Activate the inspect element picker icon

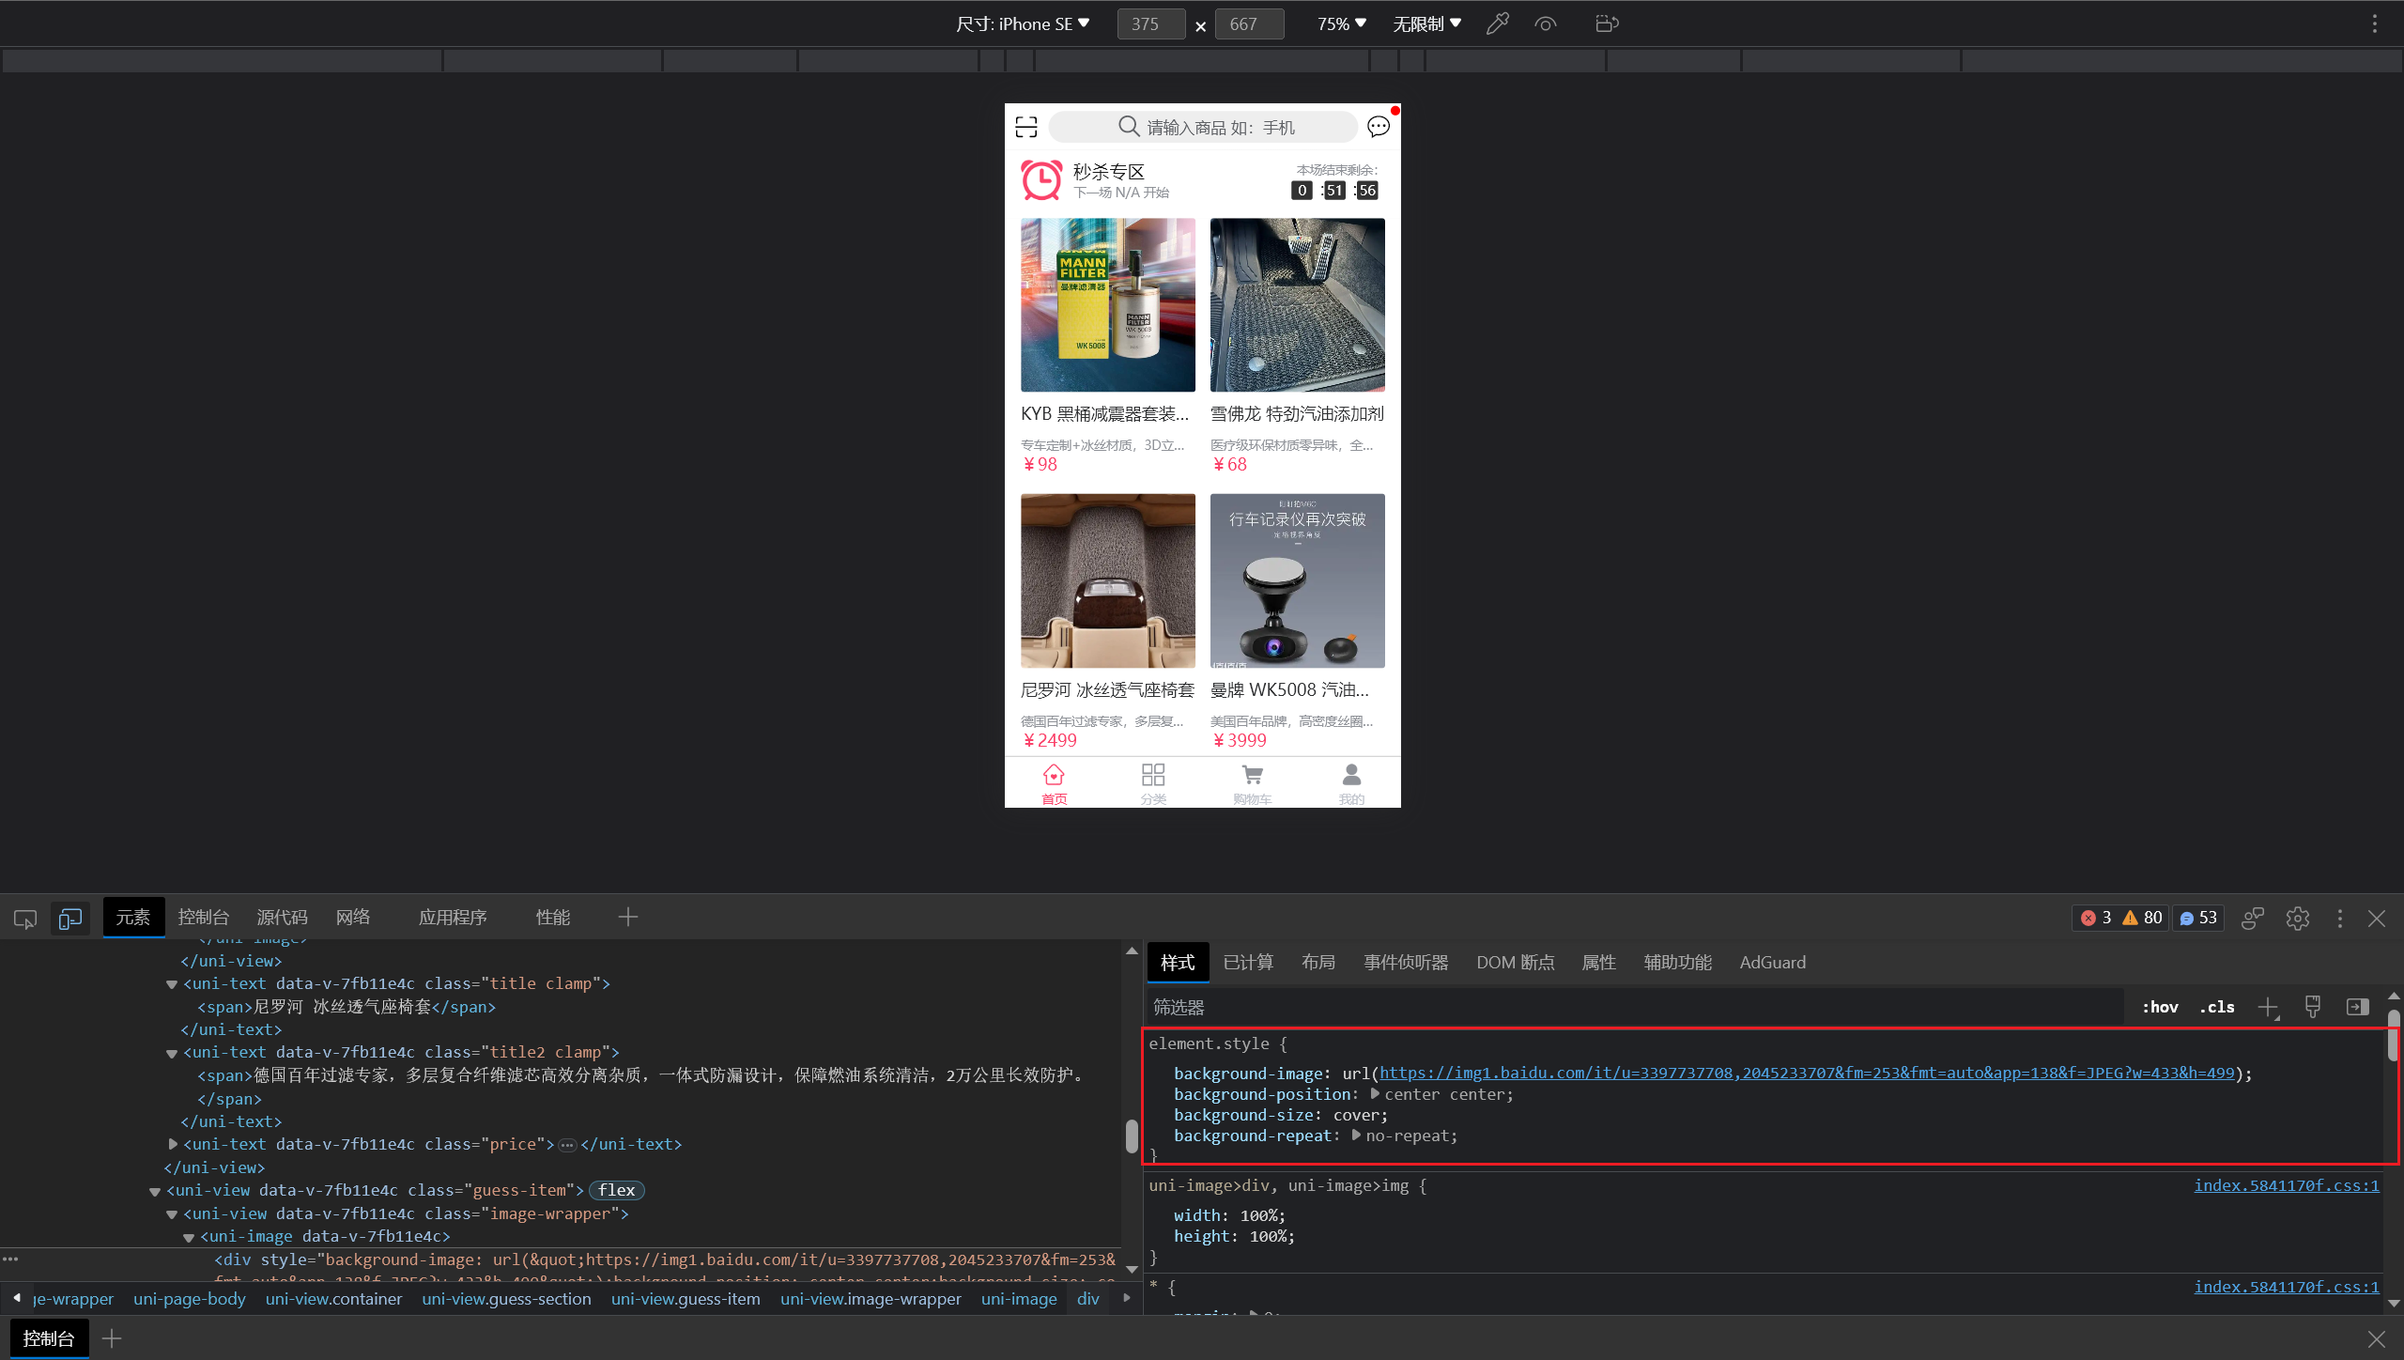(x=25, y=919)
